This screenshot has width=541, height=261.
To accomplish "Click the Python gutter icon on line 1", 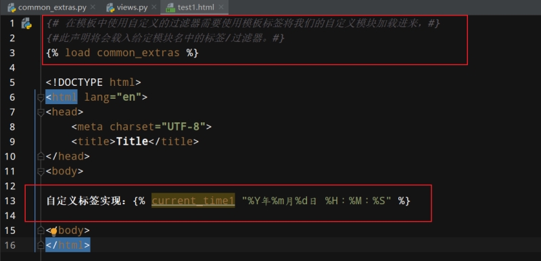I will (x=26, y=24).
